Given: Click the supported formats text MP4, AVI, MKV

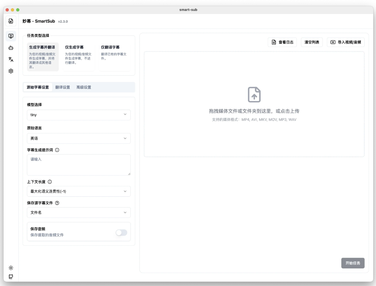Looking at the screenshot, I should (254, 119).
